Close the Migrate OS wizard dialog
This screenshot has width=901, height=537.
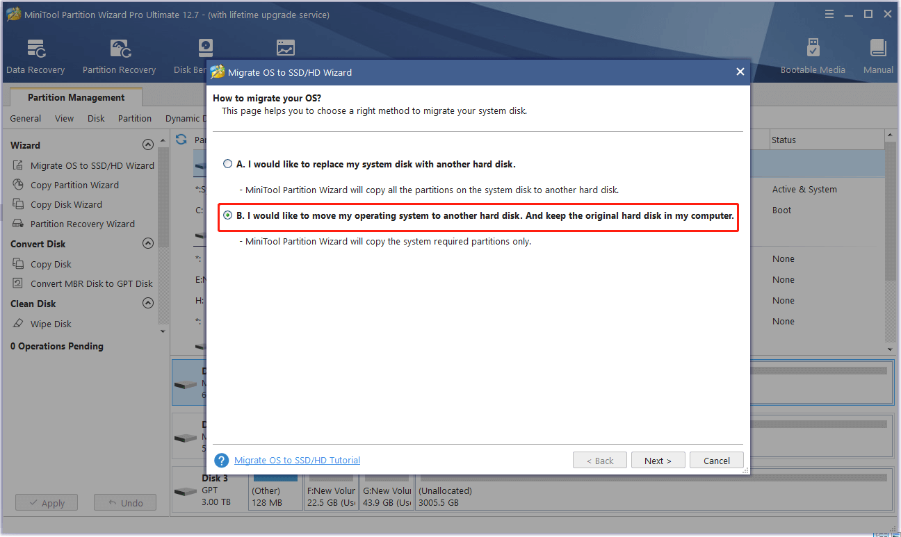tap(740, 72)
